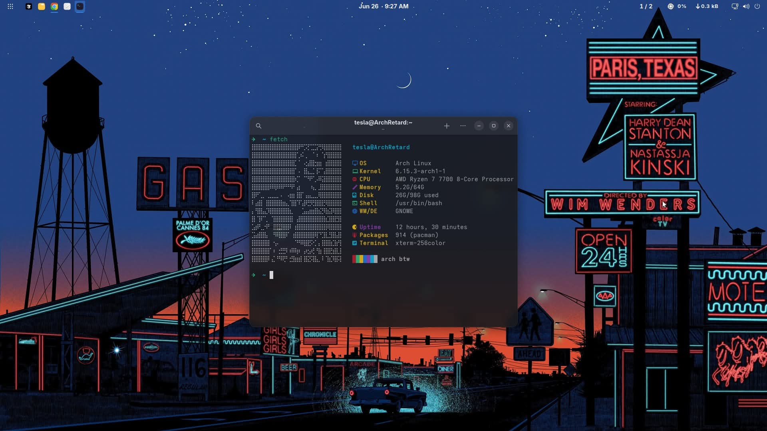Click the prompt icon beside Shell
The width and height of the screenshot is (767, 431).
tap(355, 203)
